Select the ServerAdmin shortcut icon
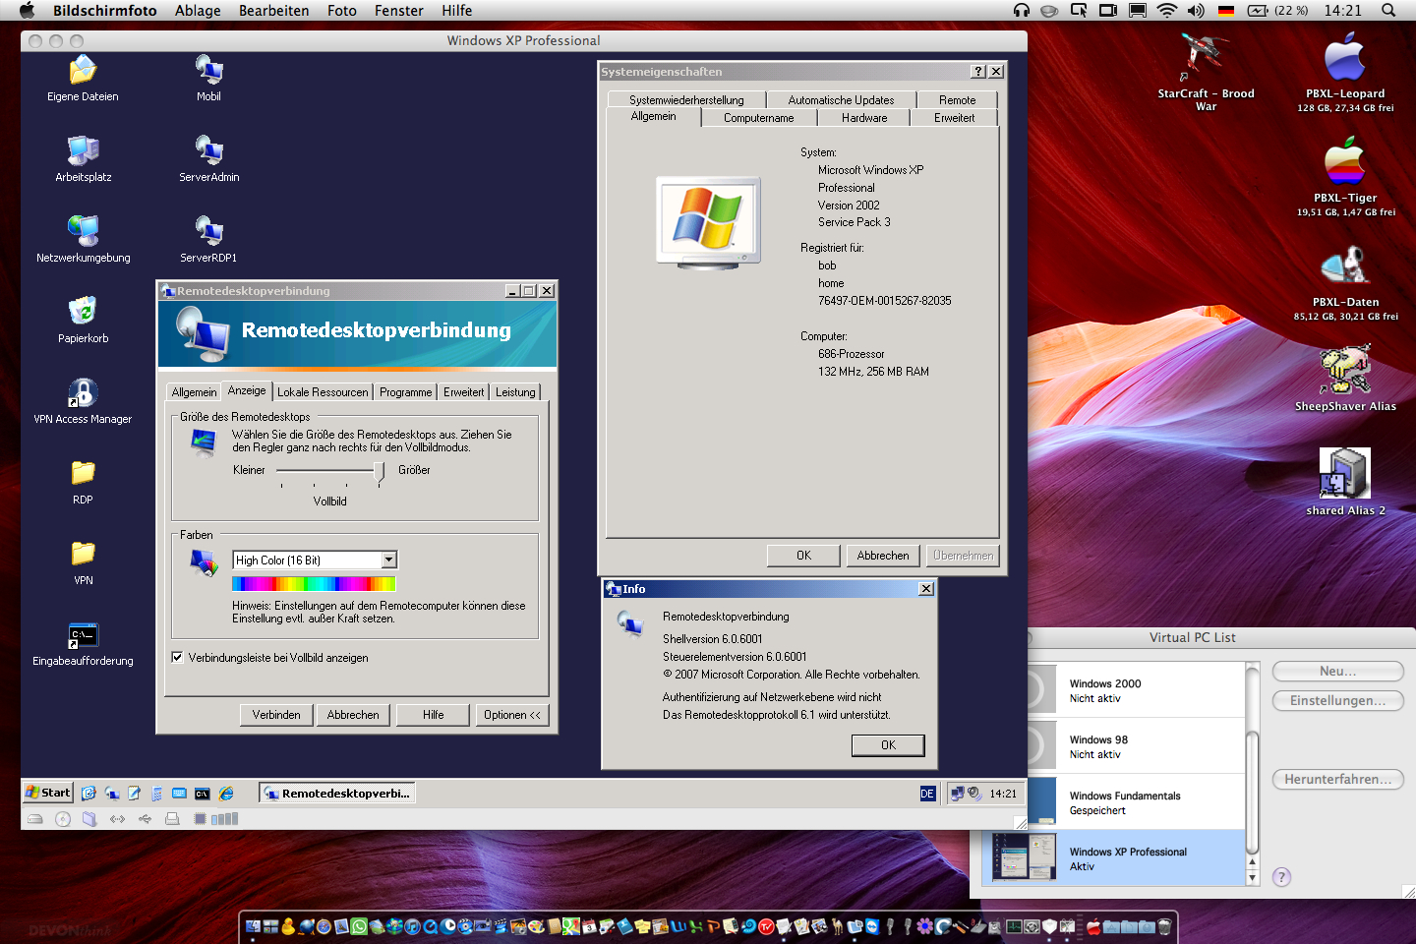Viewport: 1416px width, 944px height. coord(208,159)
